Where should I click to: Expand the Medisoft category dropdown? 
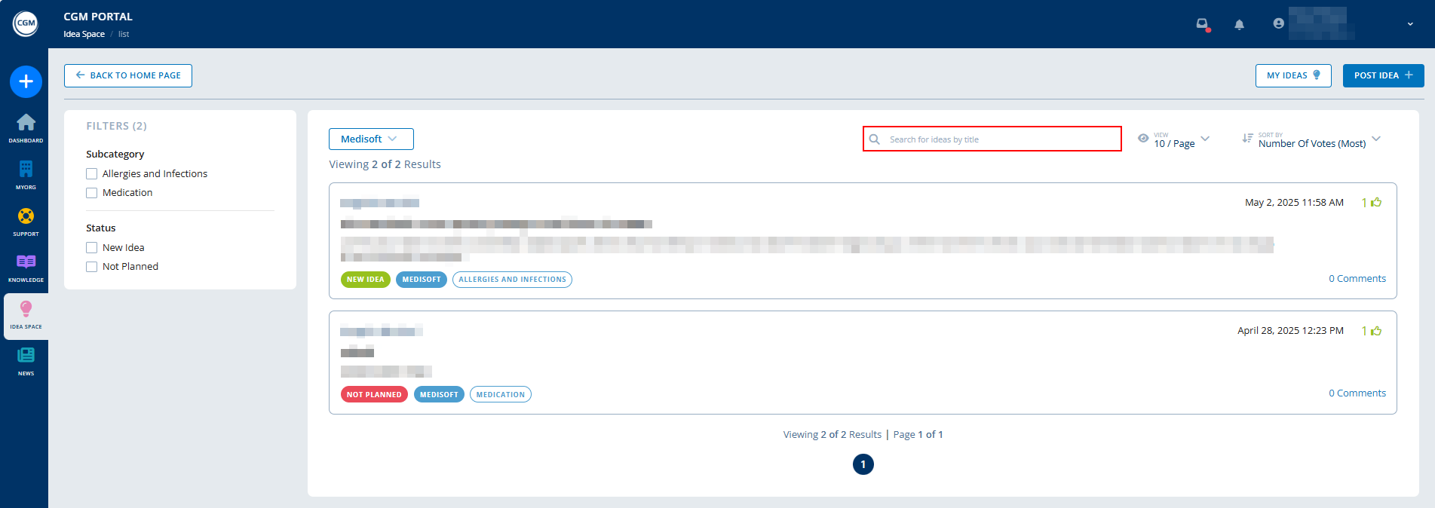coord(371,139)
